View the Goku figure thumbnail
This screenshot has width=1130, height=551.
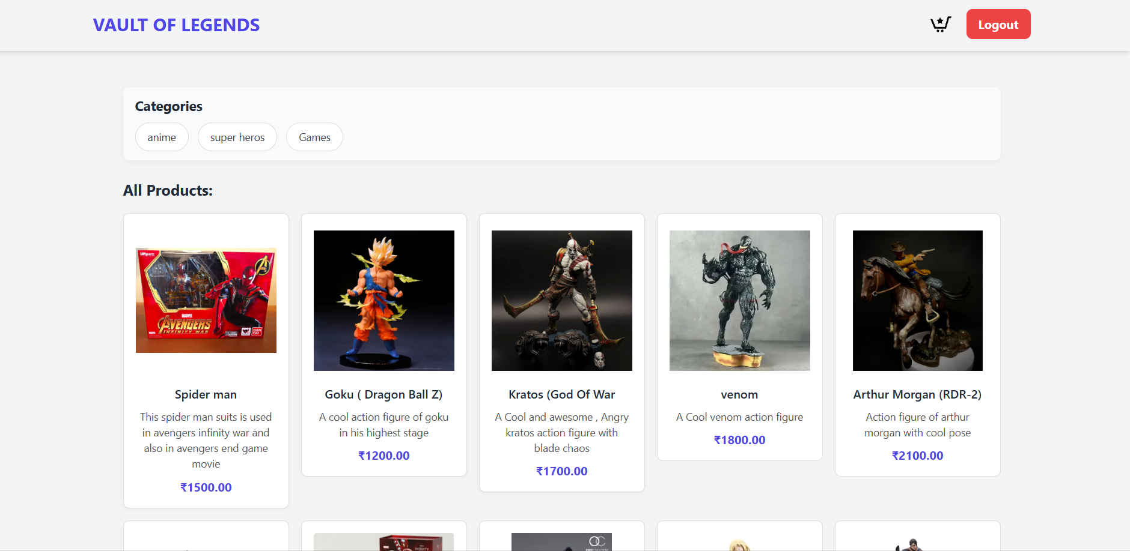coord(383,300)
